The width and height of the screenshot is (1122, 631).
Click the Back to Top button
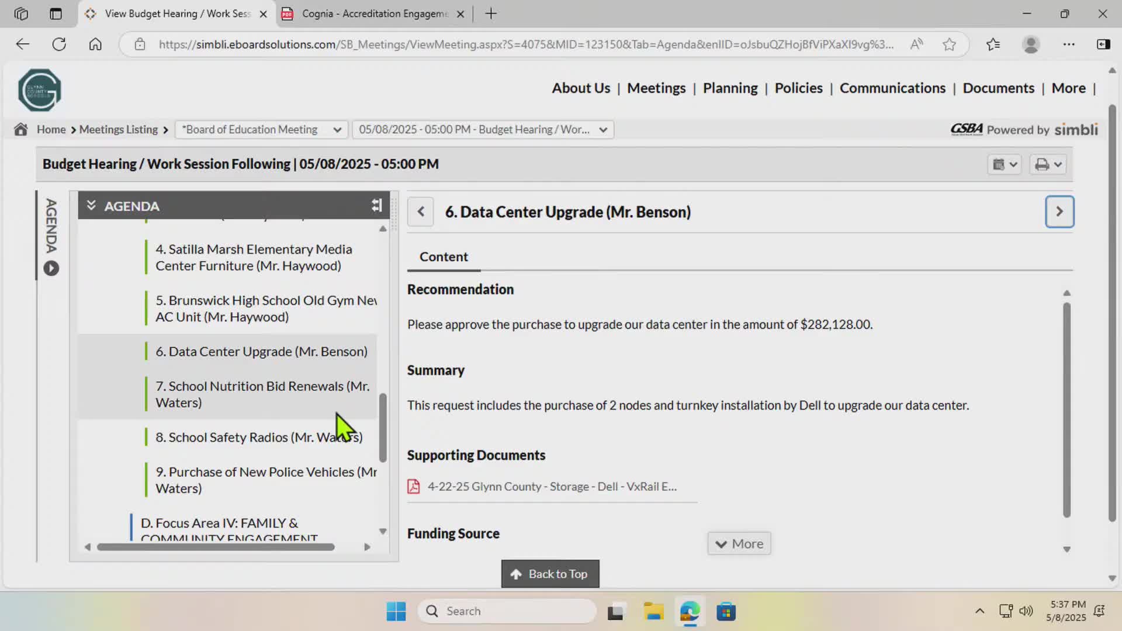click(550, 574)
